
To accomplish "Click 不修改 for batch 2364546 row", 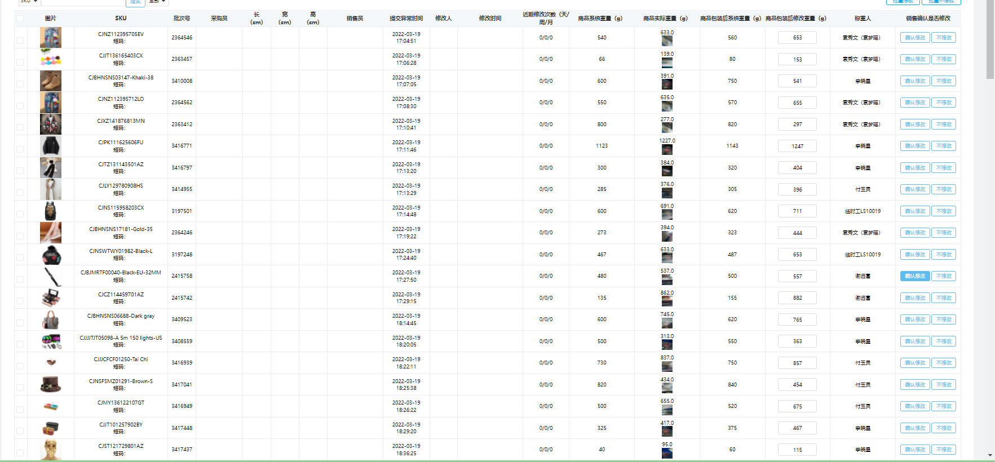I will (x=944, y=38).
